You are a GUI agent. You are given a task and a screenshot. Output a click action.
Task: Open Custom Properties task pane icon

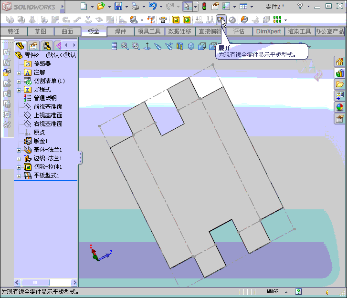[340, 119]
